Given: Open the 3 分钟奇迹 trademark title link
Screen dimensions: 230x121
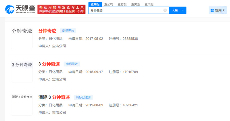Looking at the screenshot, I should [49, 64].
